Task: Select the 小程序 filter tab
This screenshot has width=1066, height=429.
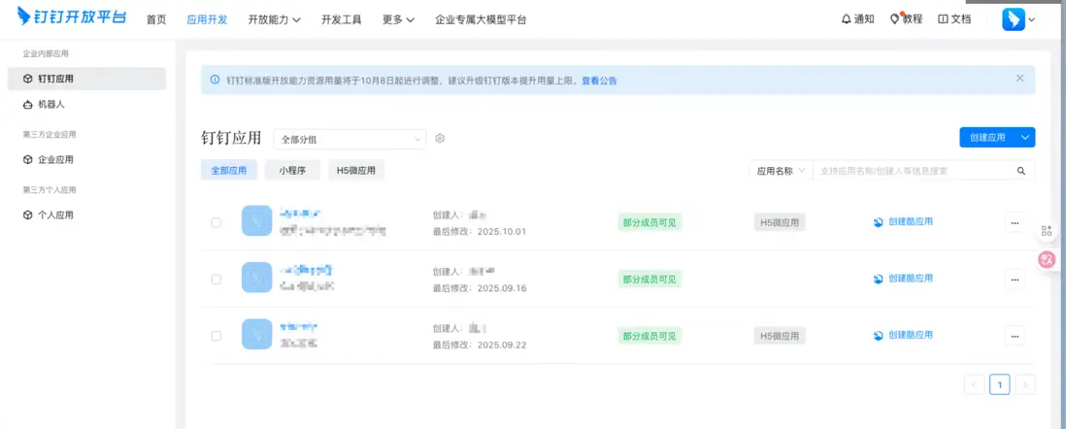Action: click(291, 171)
